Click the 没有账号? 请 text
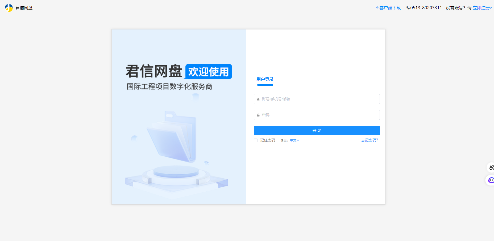 pyautogui.click(x=459, y=8)
